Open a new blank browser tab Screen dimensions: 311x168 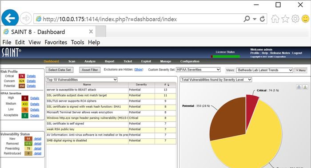pos(101,31)
